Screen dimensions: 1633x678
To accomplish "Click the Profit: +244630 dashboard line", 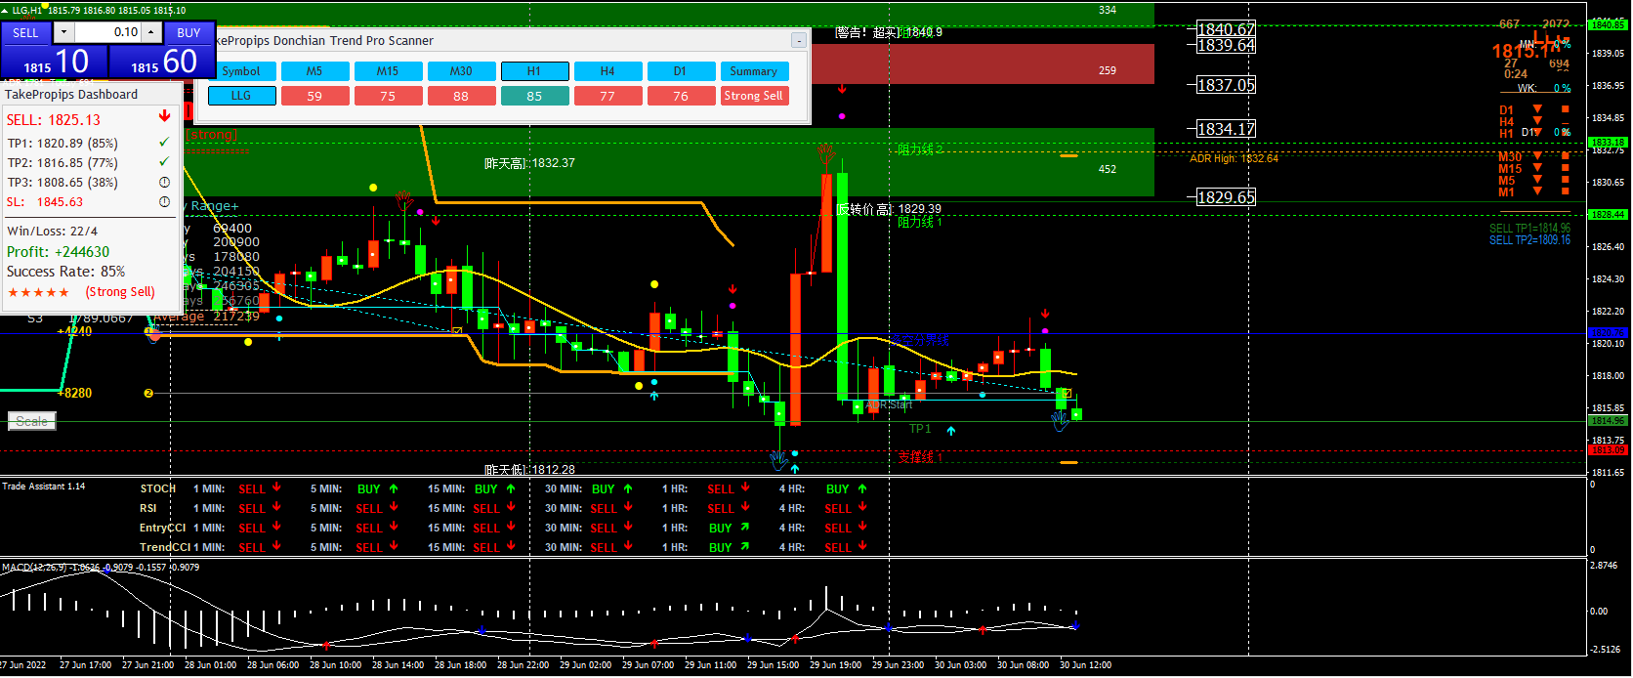I will point(59,252).
